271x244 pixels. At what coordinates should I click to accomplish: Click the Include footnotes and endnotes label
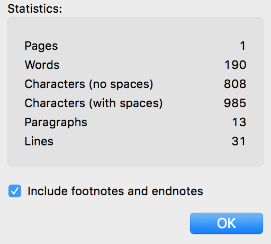(x=115, y=191)
